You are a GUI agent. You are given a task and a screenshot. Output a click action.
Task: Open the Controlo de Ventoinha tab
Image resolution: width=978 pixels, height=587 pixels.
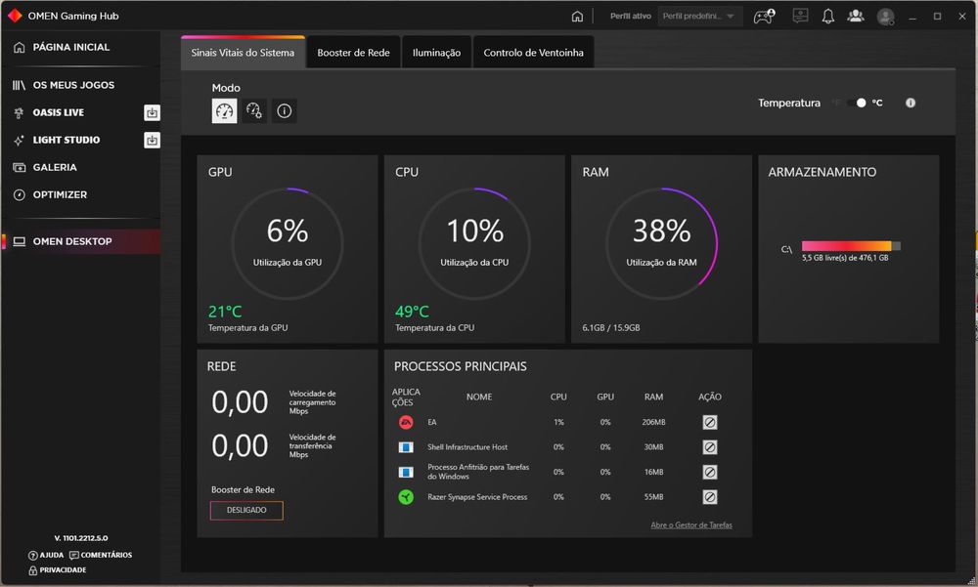pyautogui.click(x=533, y=53)
